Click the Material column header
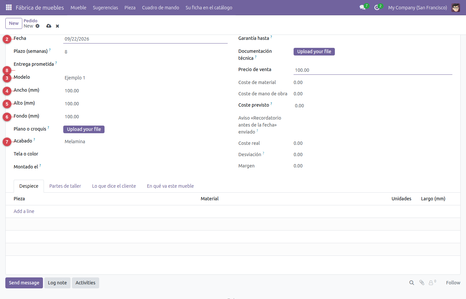The image size is (466, 299). (210, 199)
